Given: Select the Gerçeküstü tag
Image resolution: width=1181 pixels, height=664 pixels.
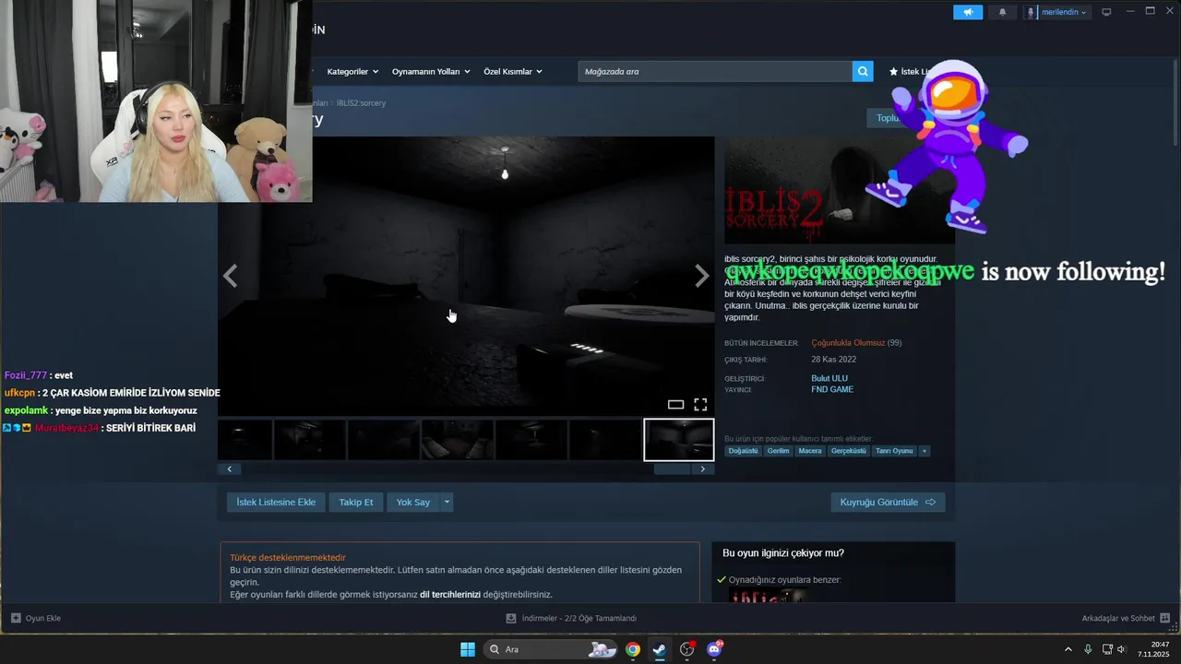Looking at the screenshot, I should point(849,451).
